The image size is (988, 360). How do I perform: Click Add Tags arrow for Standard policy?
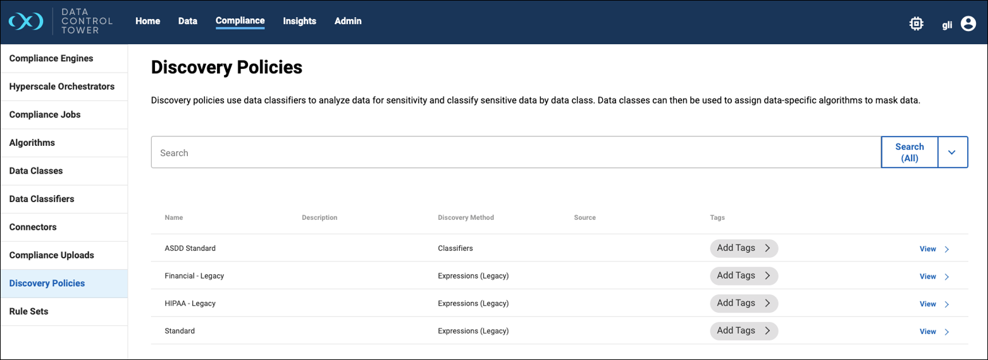767,331
